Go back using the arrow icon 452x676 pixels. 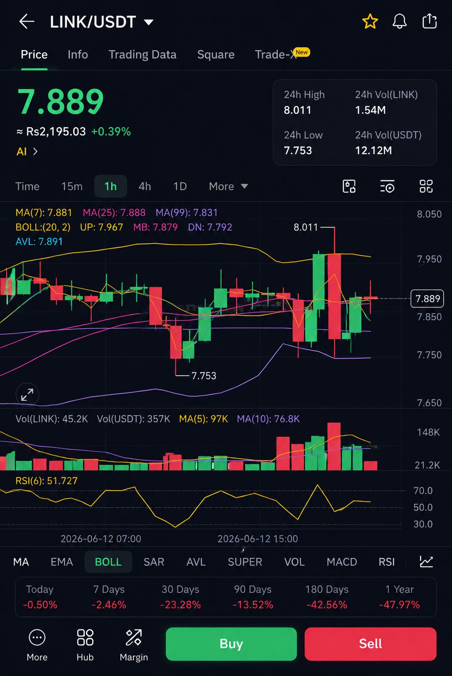click(27, 21)
